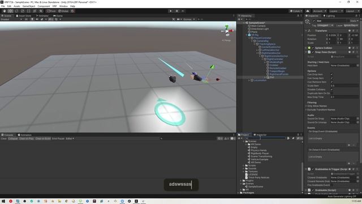Toggle the Can Swap Item checkbox

(332, 78)
